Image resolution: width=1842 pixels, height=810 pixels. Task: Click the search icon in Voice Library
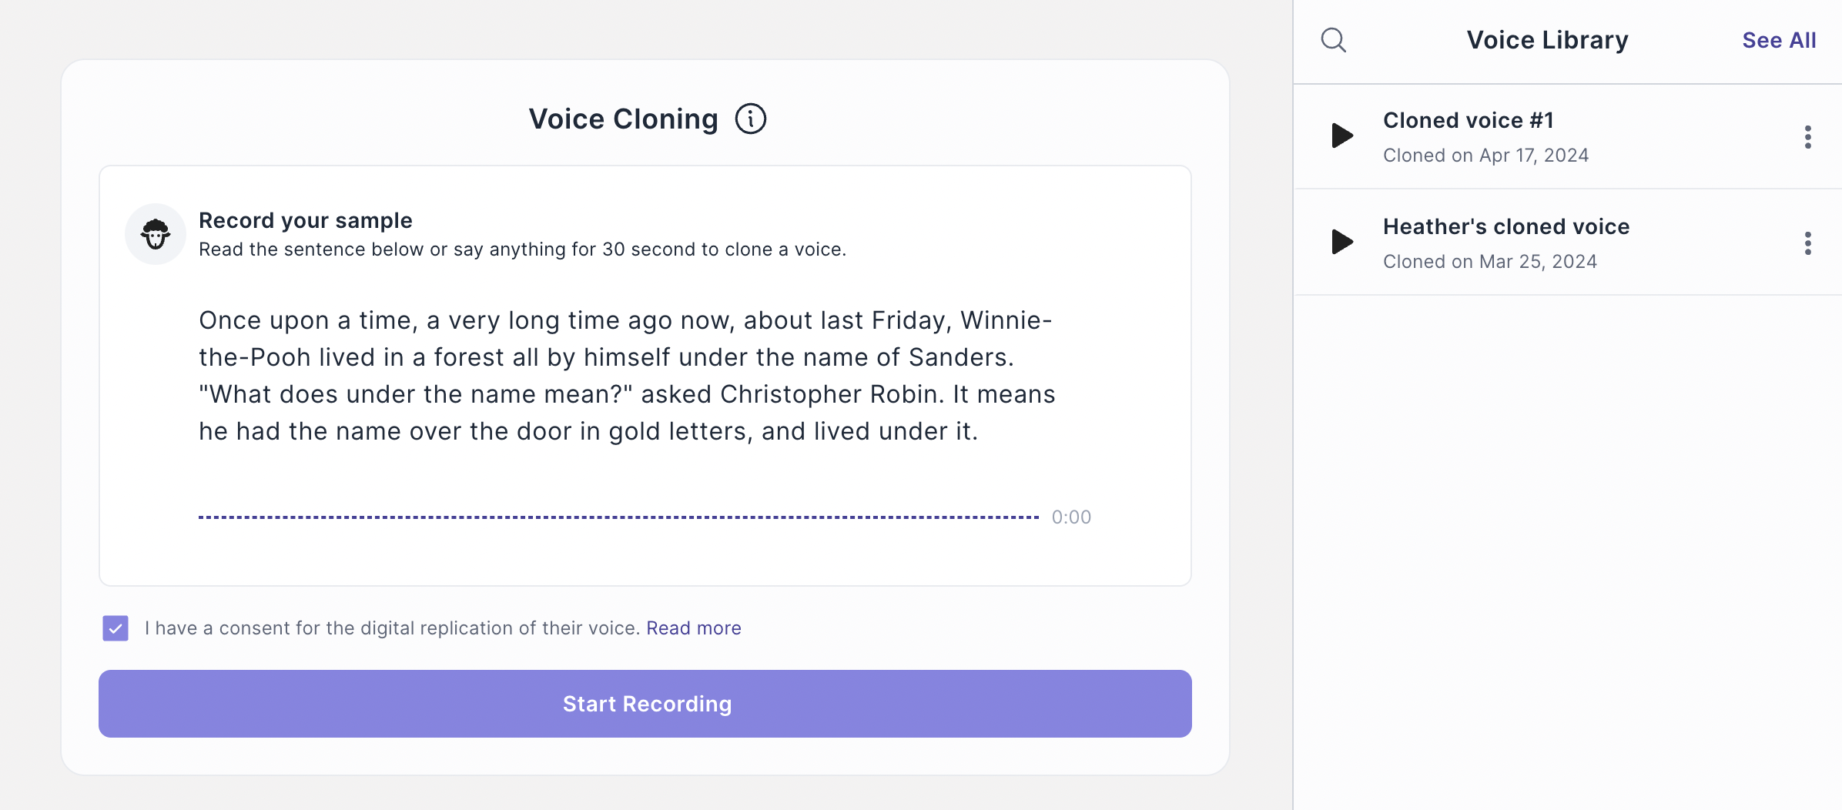click(1334, 40)
